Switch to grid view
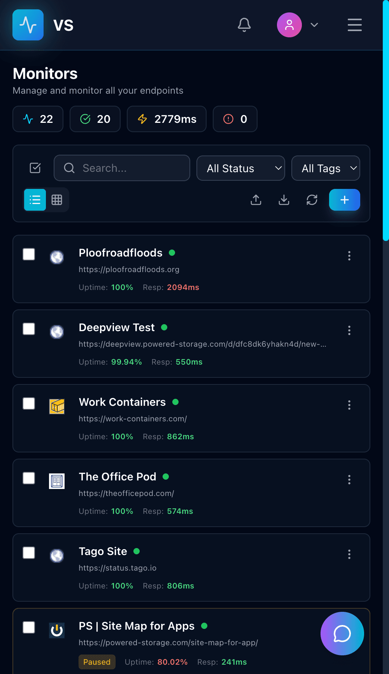 pos(57,200)
